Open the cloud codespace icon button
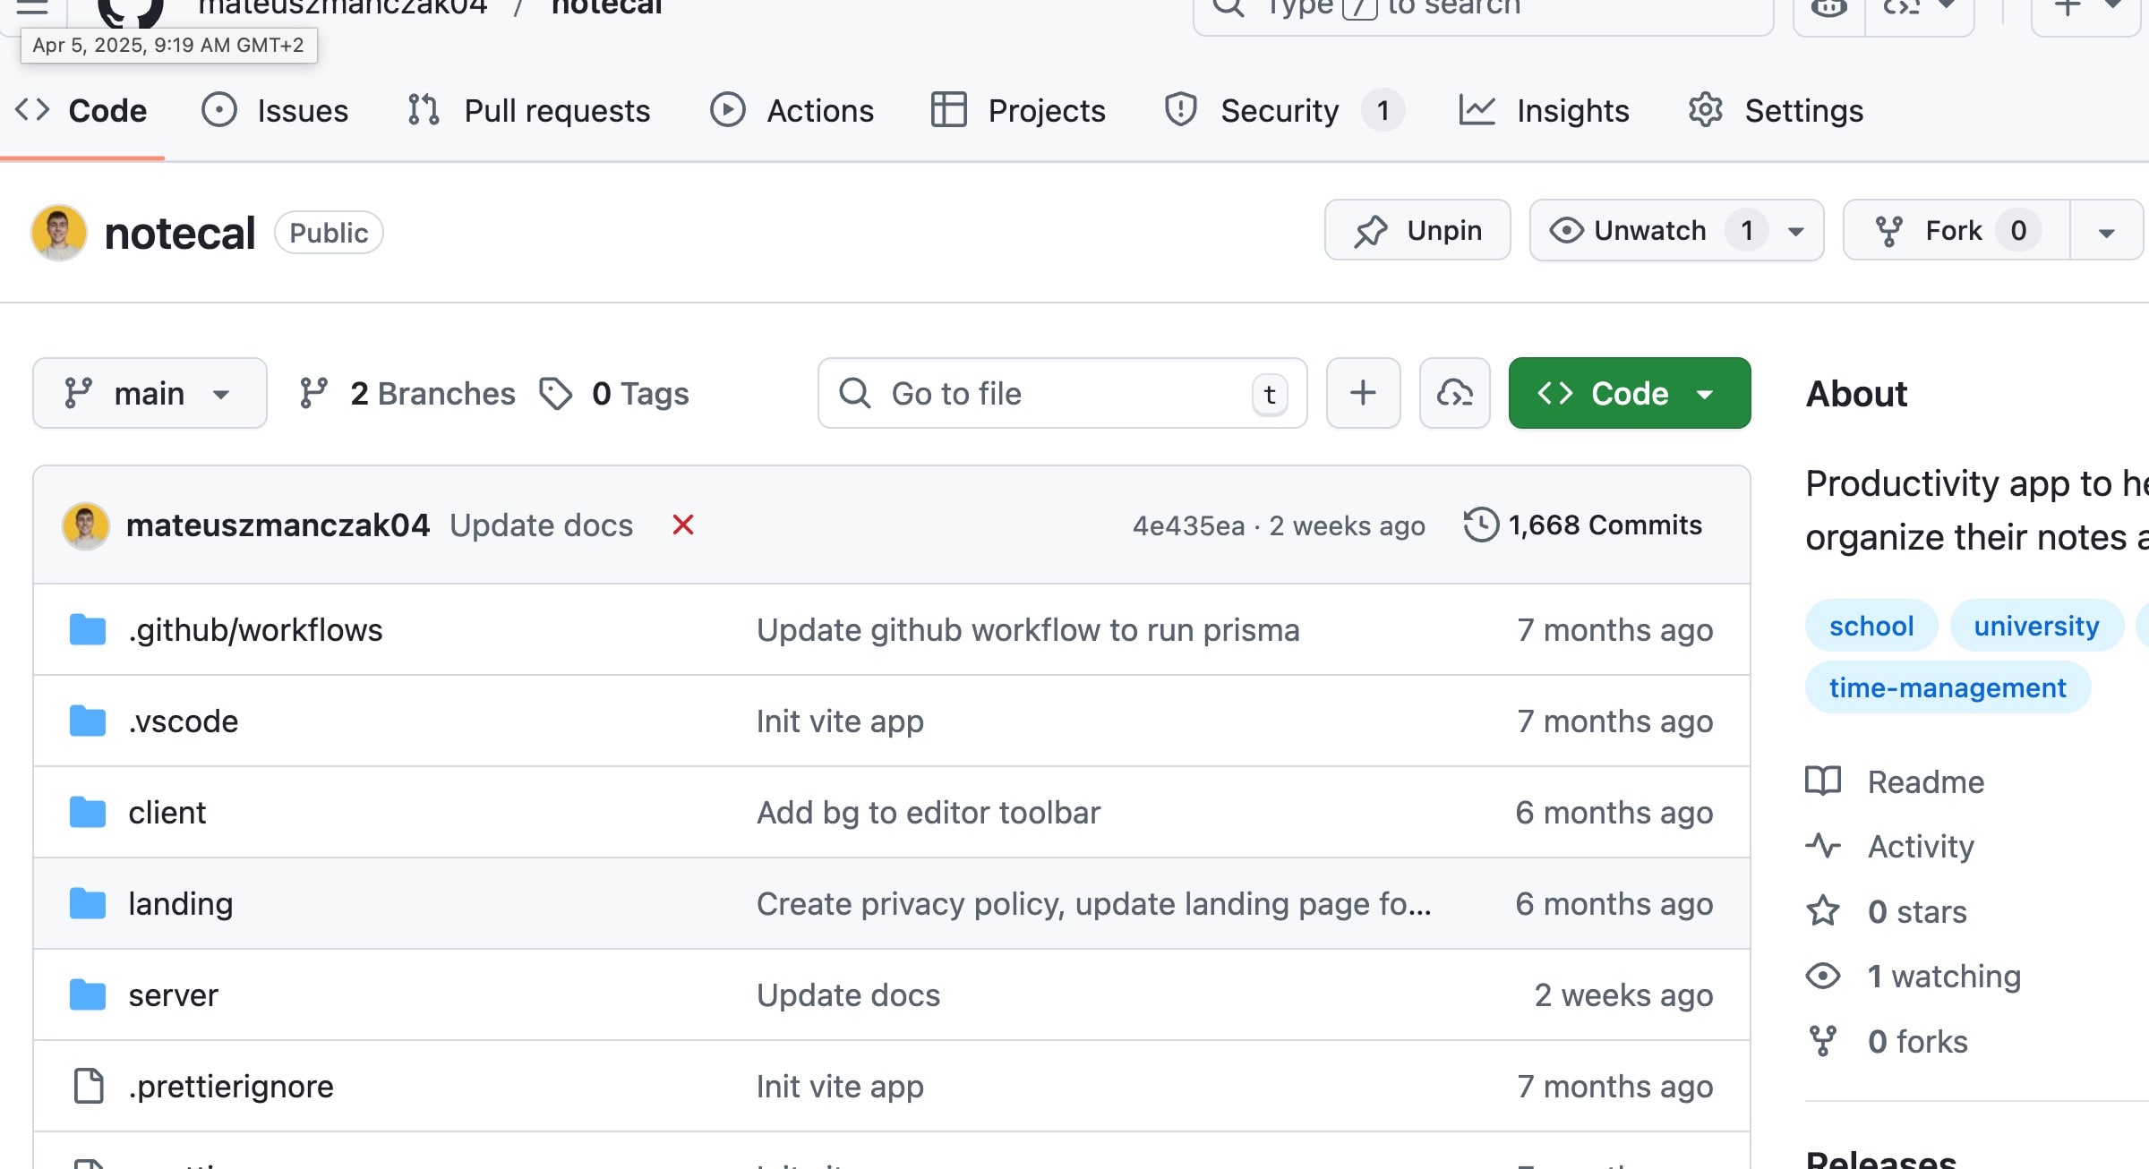This screenshot has height=1169, width=2149. [1454, 393]
